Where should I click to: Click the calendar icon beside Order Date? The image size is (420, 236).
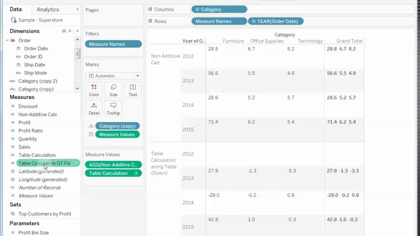pos(18,49)
